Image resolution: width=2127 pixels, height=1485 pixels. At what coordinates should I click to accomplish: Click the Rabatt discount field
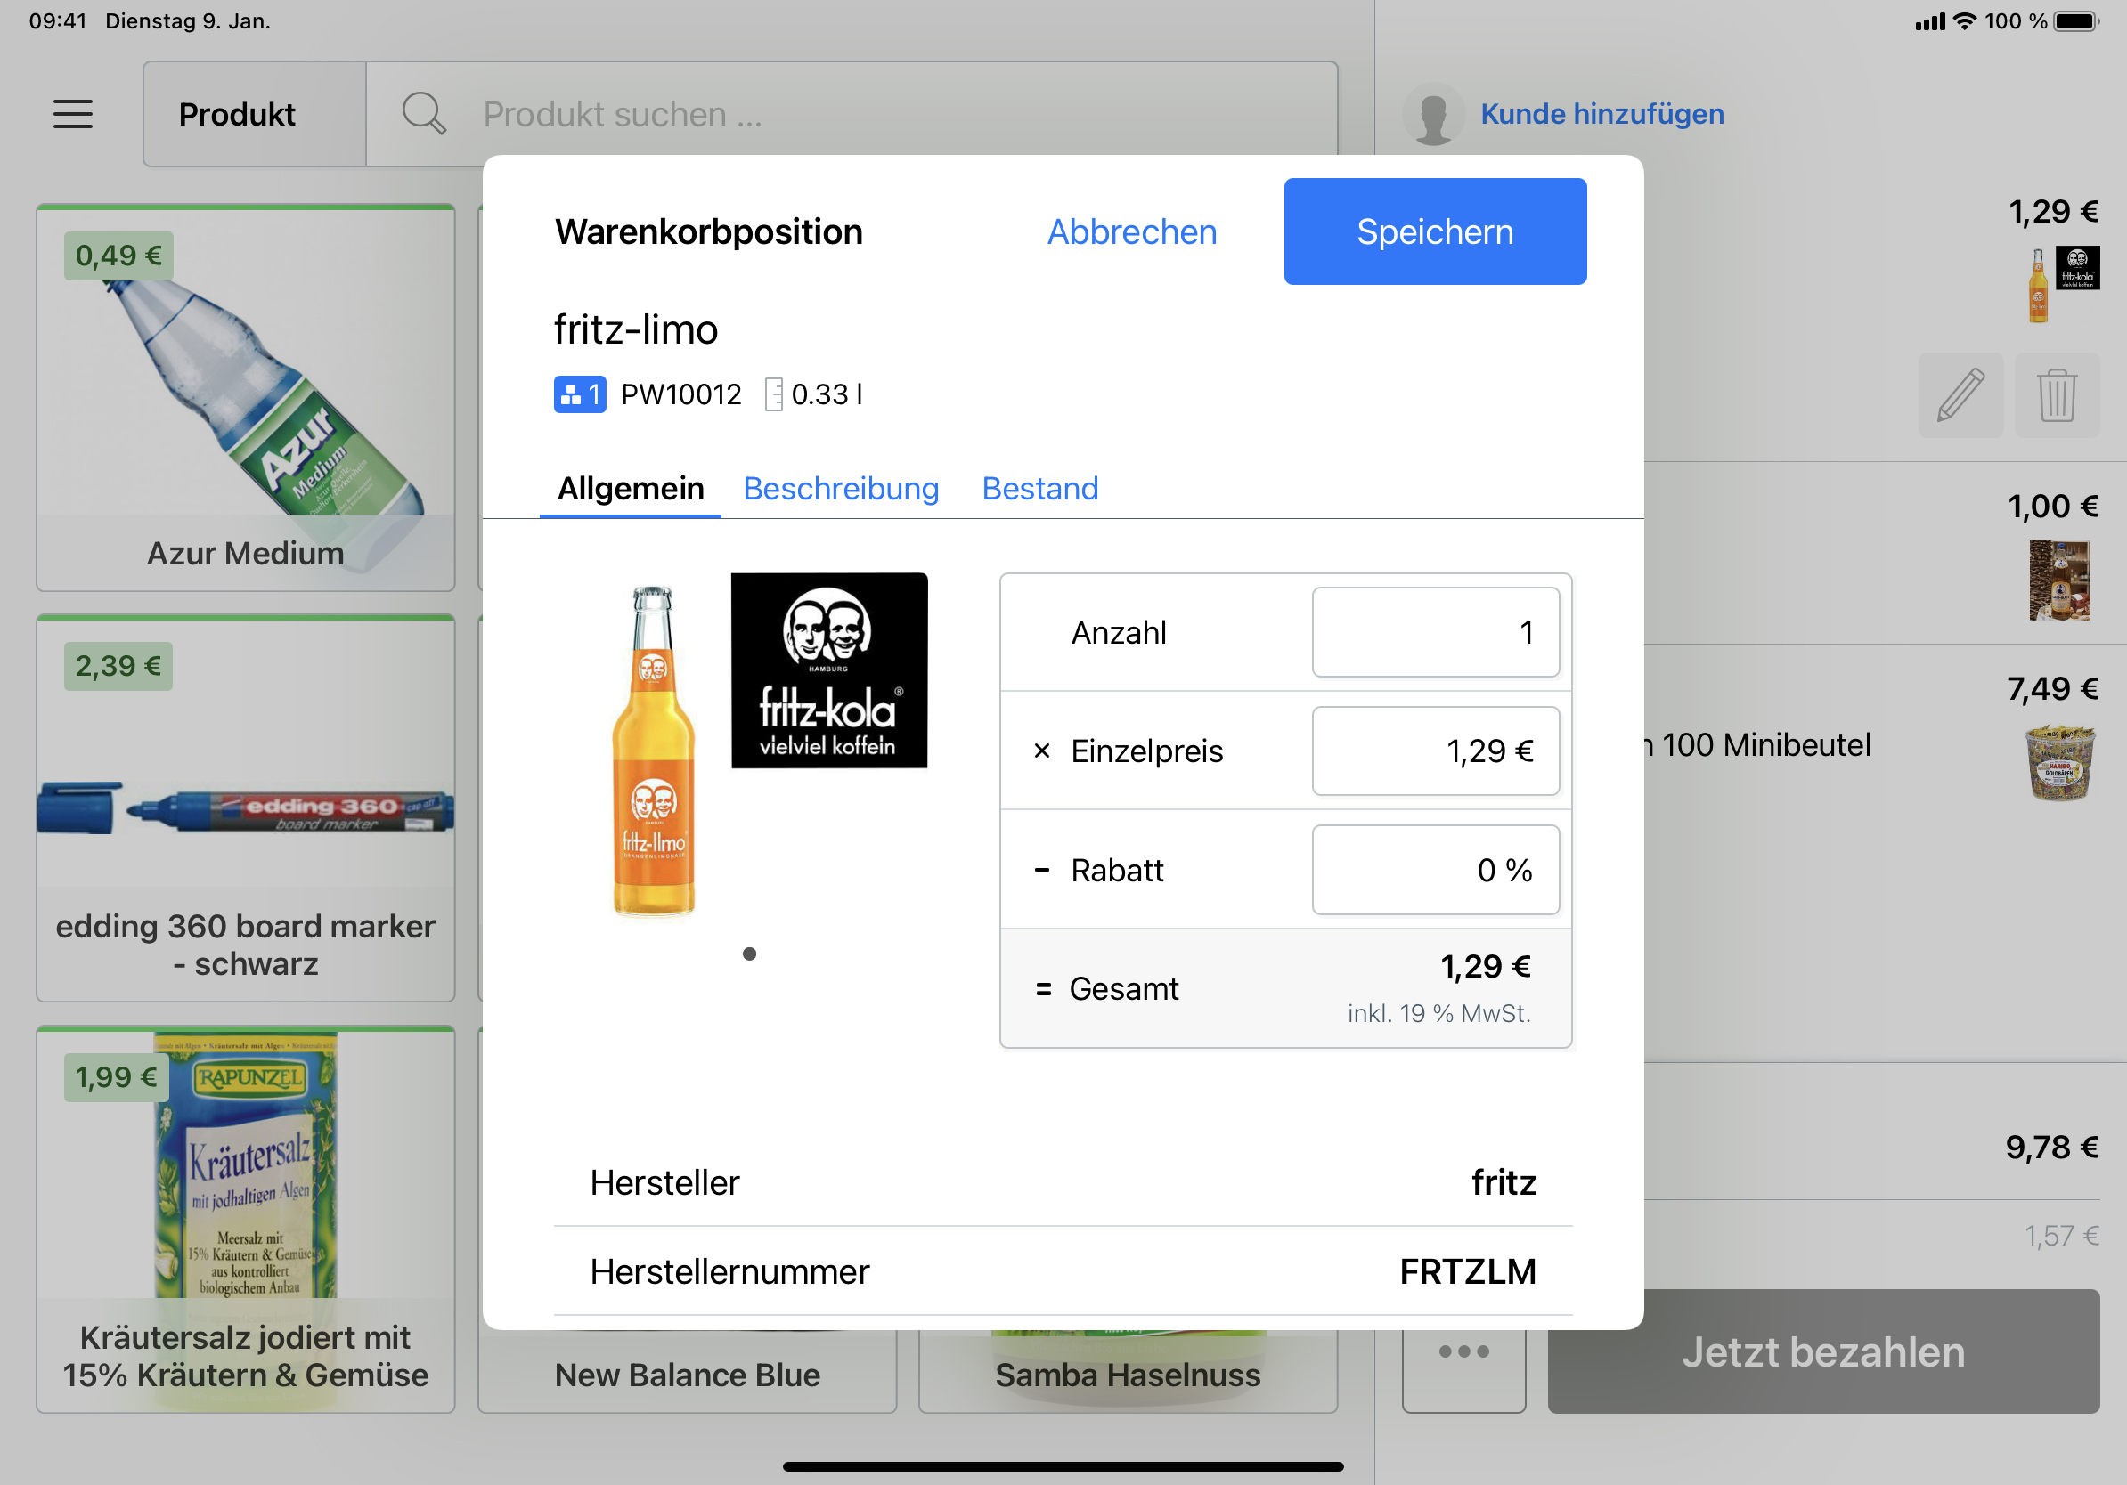coord(1434,869)
